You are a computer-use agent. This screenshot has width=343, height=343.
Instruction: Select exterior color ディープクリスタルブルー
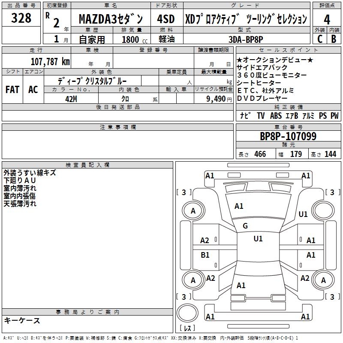click(92, 81)
